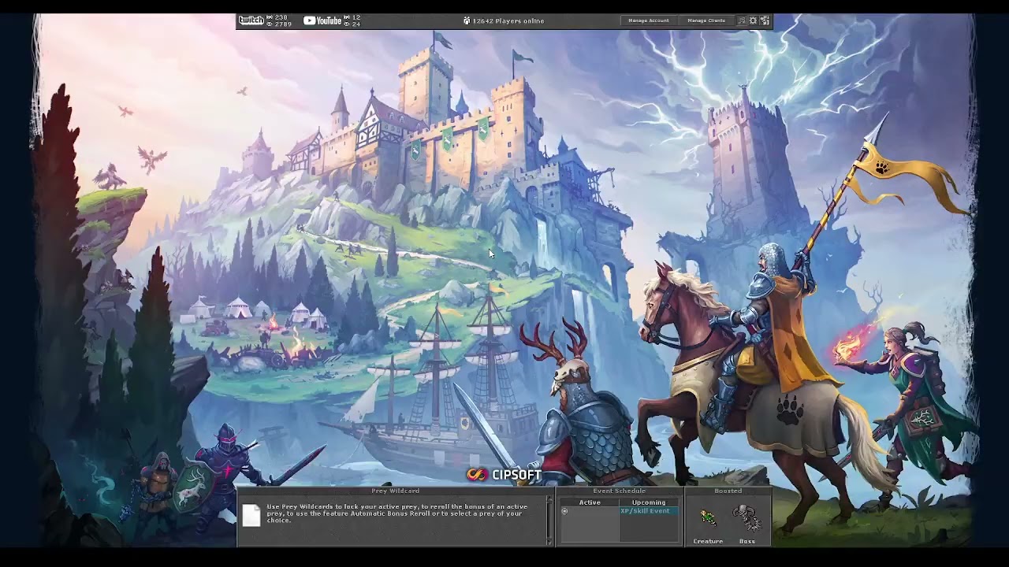
Task: Click the Boosted panel title
Action: pos(728,491)
